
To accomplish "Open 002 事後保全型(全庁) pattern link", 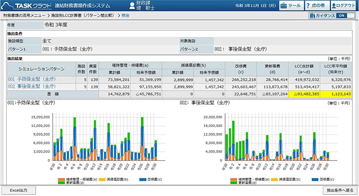I will point(32,87).
